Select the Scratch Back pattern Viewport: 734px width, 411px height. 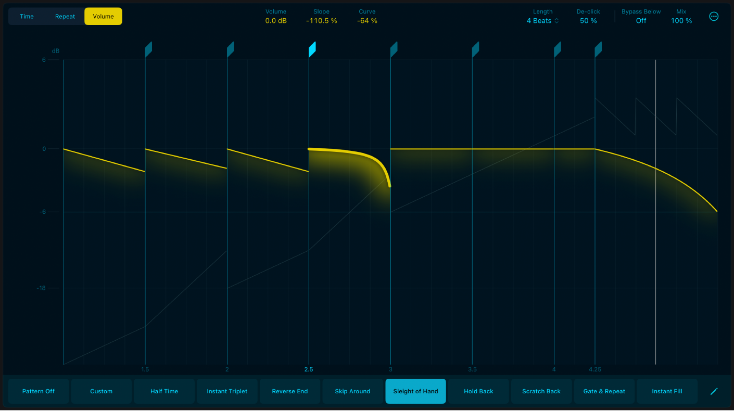(541, 391)
